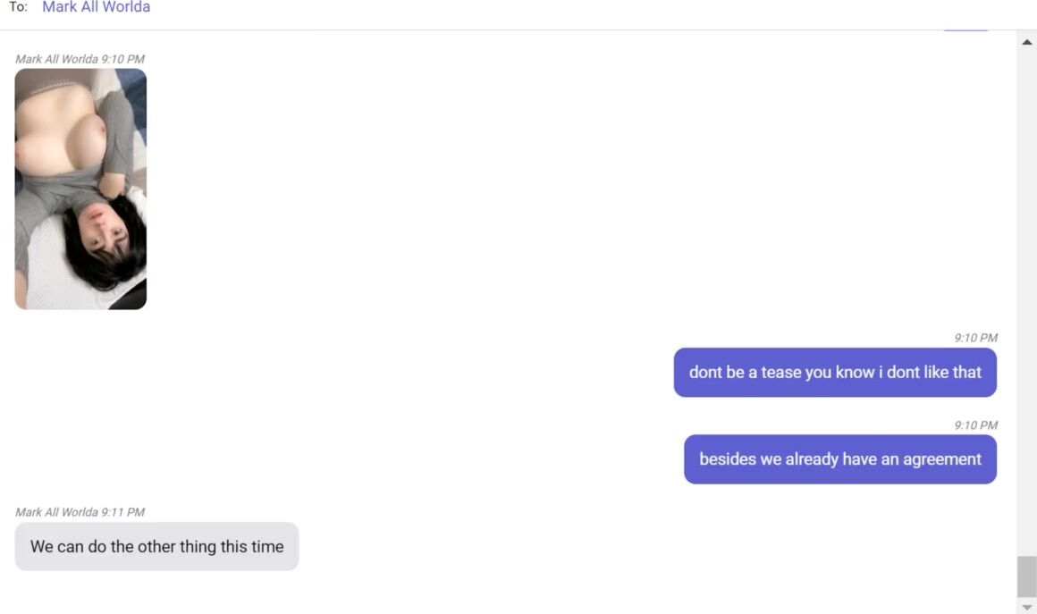Click the conversation scrollbar thumb
Viewport: 1037px width, 614px height.
pos(1026,576)
